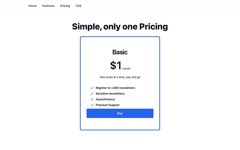The image size is (240, 150).
Task: Click the Register to +300 newsletters text
Action: (115, 88)
